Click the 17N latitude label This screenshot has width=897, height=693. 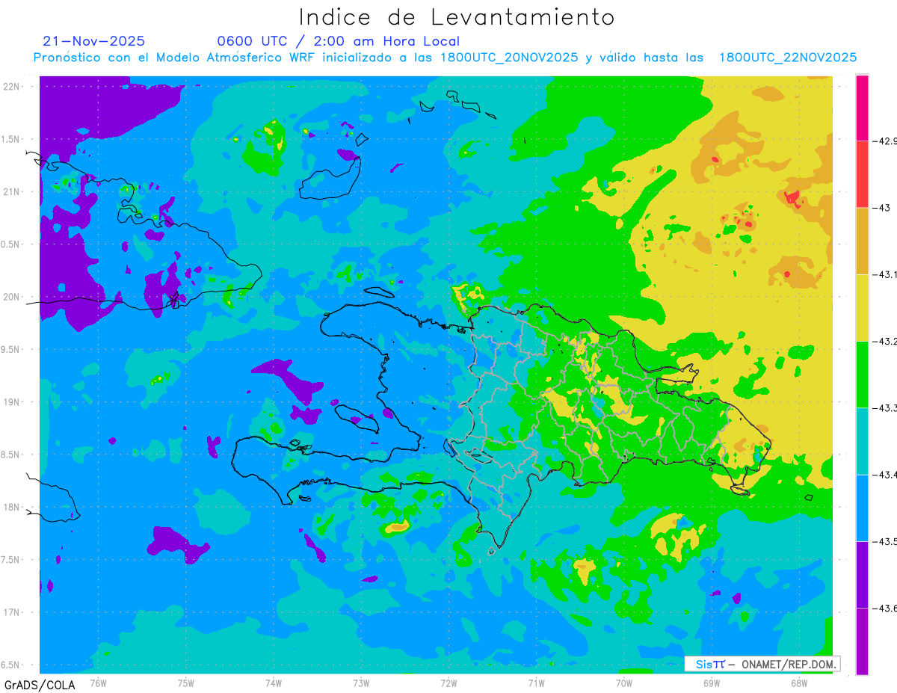(x=12, y=612)
